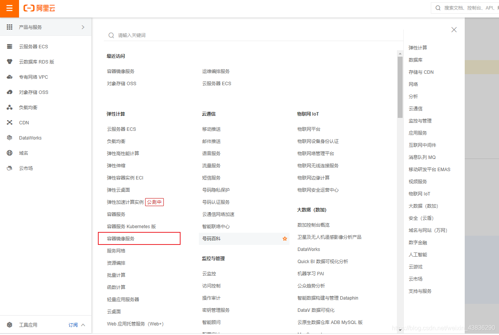
Task: Open Web 应用托管服务（Web+）
Action: (135, 324)
